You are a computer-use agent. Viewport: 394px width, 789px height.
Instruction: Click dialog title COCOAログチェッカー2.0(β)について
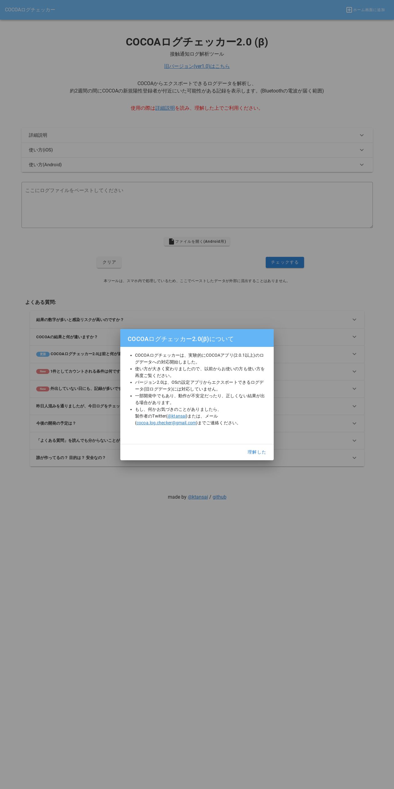pyautogui.click(x=181, y=339)
